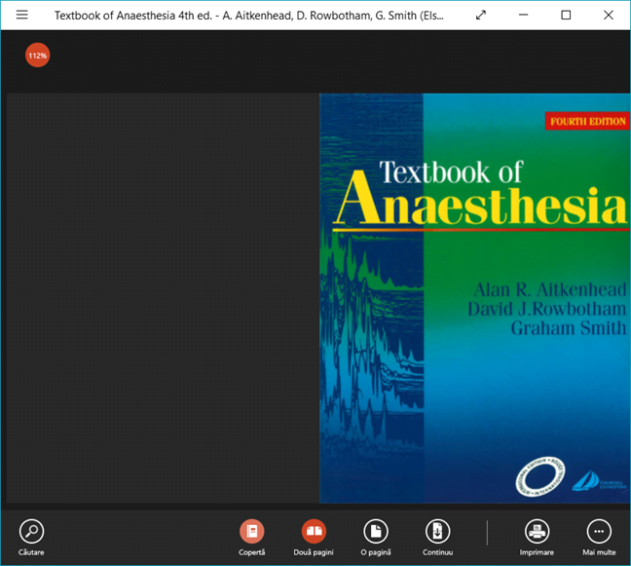Close the reader window
Screen dimensions: 631x566
click(609, 15)
